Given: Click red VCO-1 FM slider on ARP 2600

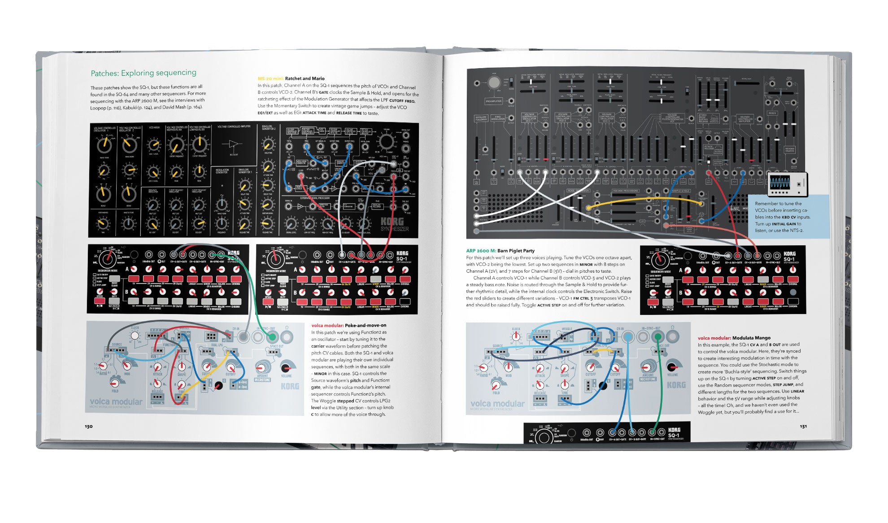Looking at the screenshot, I should [545, 160].
